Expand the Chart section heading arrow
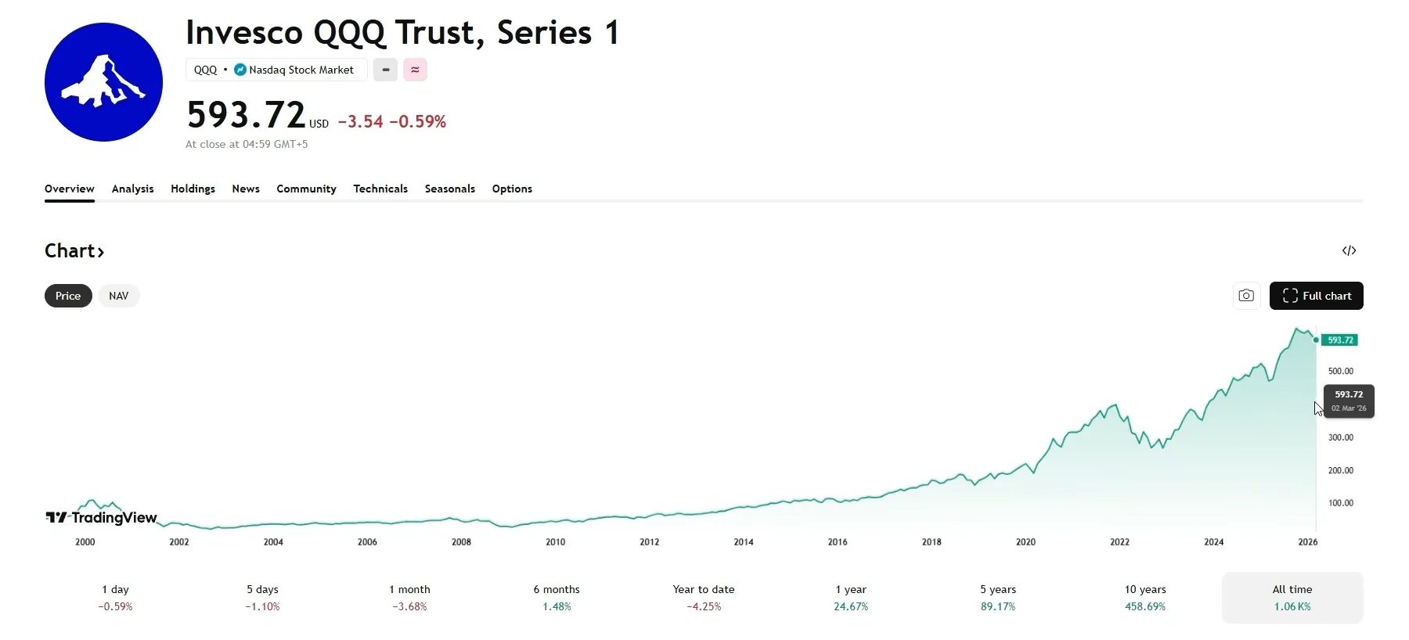Viewport: 1409px width, 640px height. point(101,252)
